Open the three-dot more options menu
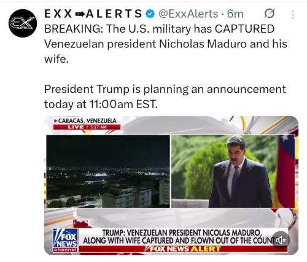This screenshot has width=307, height=262. point(293,15)
